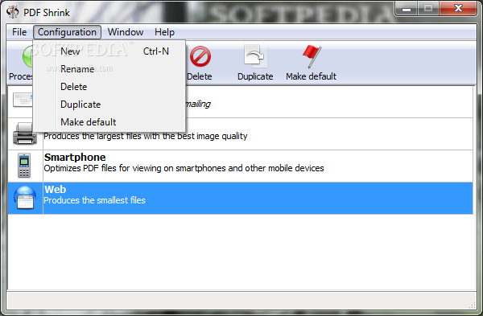483x316 pixels.
Task: Open the File menu
Action: coord(19,32)
